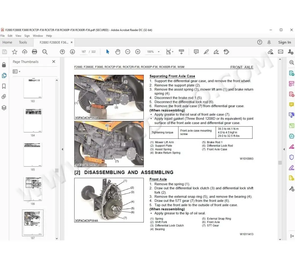Switch to the Home tab
The width and height of the screenshot is (295, 268).
(x=7, y=42)
